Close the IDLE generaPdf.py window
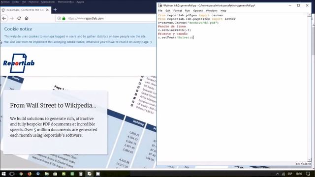This screenshot has width=315, height=177. click(x=307, y=5)
